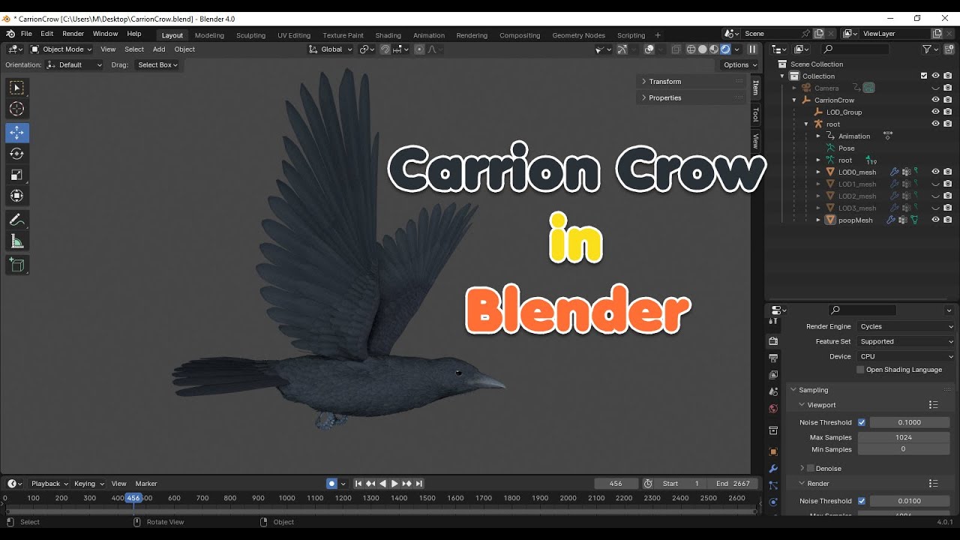Image resolution: width=960 pixels, height=540 pixels.
Task: Activate the Transform tool
Action: [x=16, y=196]
